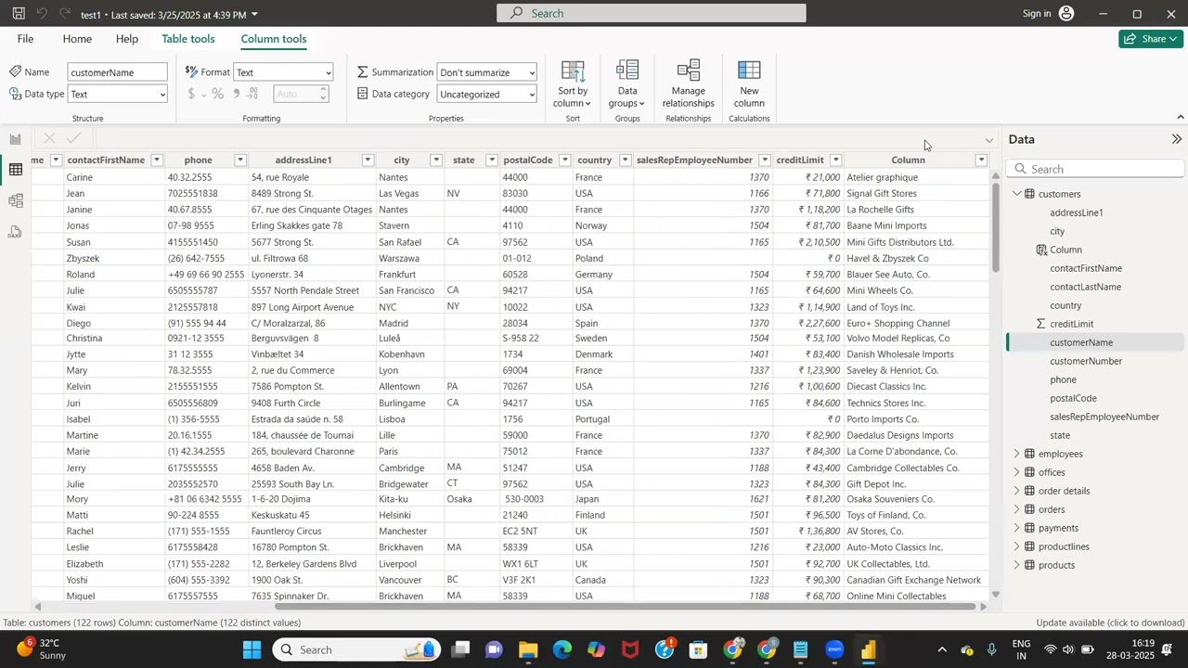Open the Data groups button
This screenshot has width=1188, height=668.
[627, 84]
